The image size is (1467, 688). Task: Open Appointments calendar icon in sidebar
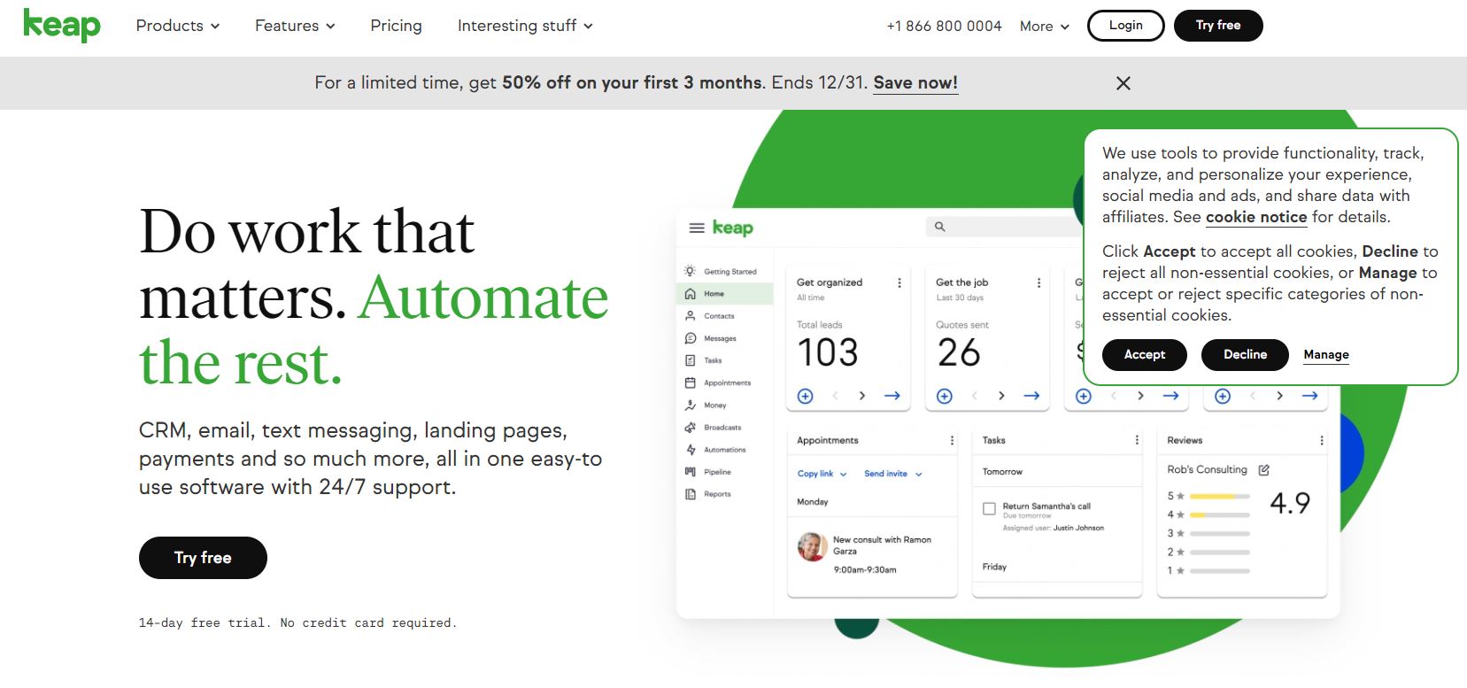[x=690, y=383]
